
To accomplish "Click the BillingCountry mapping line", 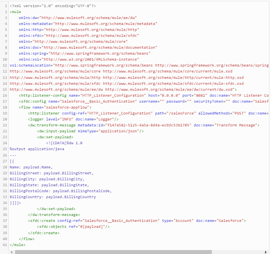I will 53,197.
